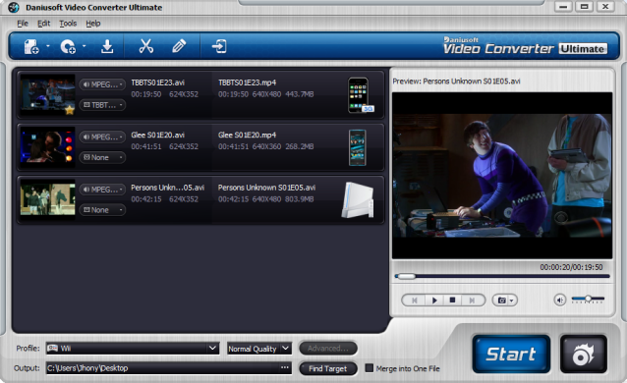Play the preview video

coord(434,300)
